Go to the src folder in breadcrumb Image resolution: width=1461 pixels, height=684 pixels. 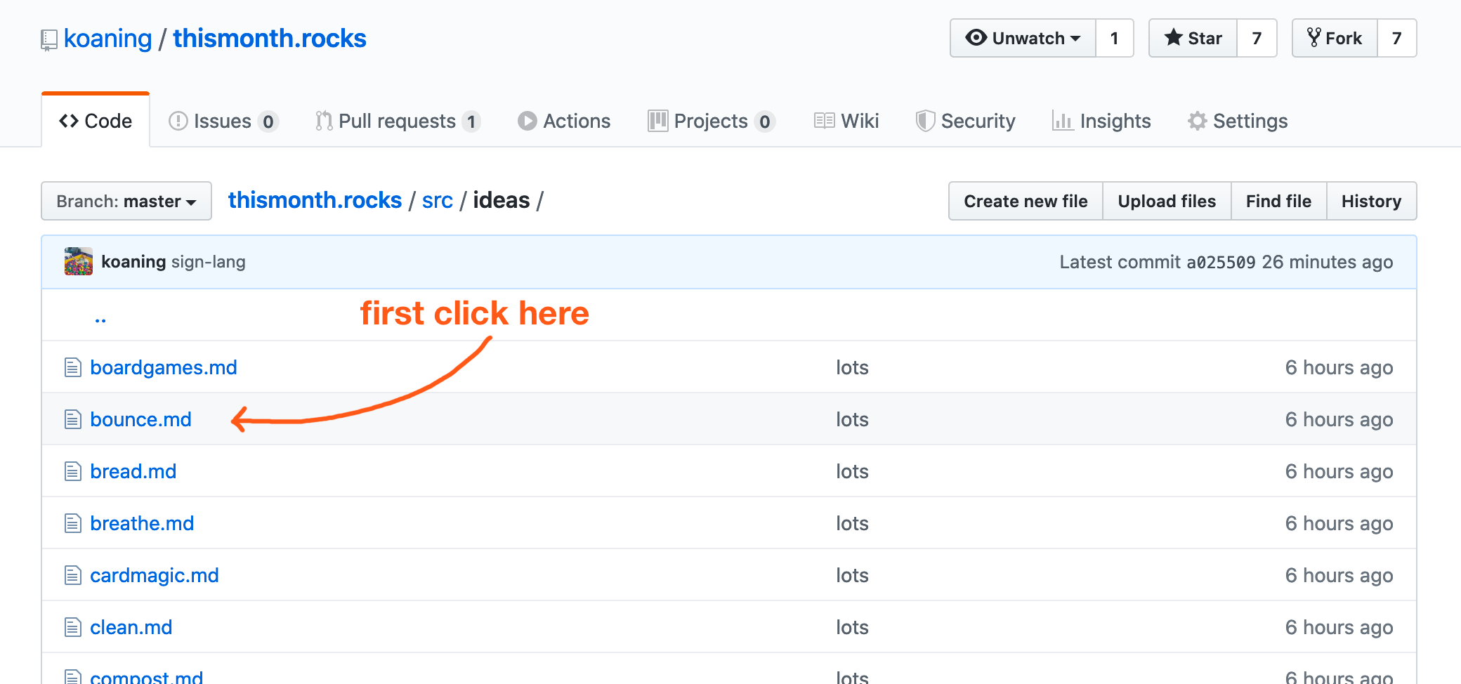437,200
